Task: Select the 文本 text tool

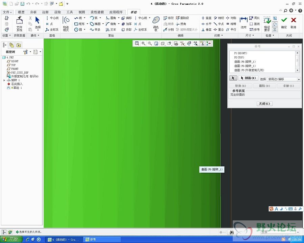Action: point(111,30)
